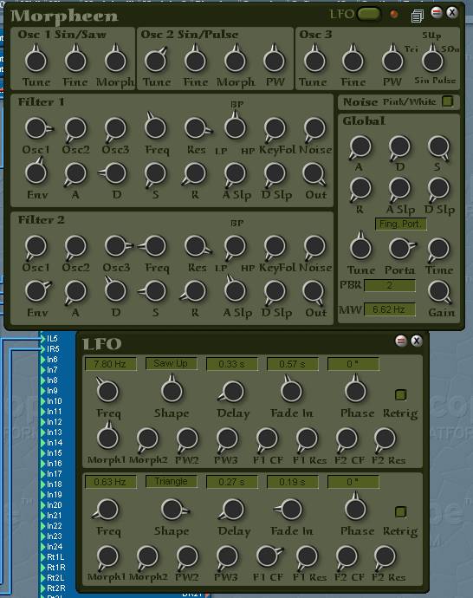
Task: Click the 0.33 s delay display
Action: click(x=232, y=364)
